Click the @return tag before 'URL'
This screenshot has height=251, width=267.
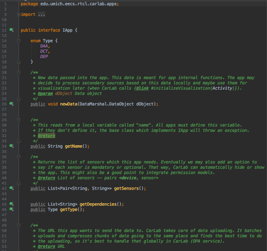tap(46, 246)
